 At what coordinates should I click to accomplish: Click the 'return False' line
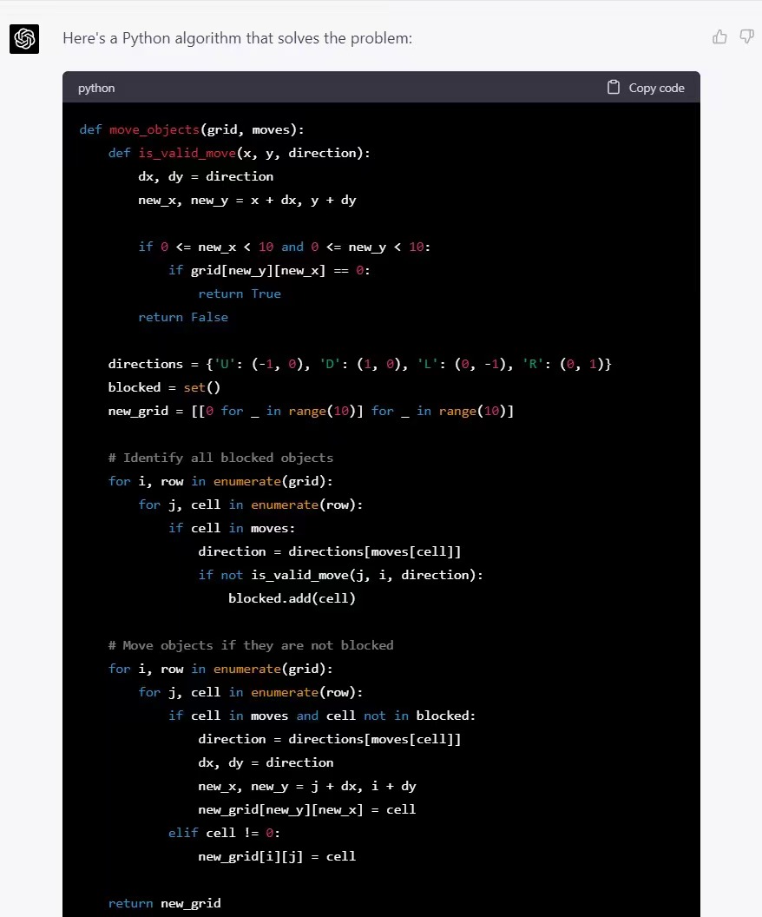coord(183,317)
